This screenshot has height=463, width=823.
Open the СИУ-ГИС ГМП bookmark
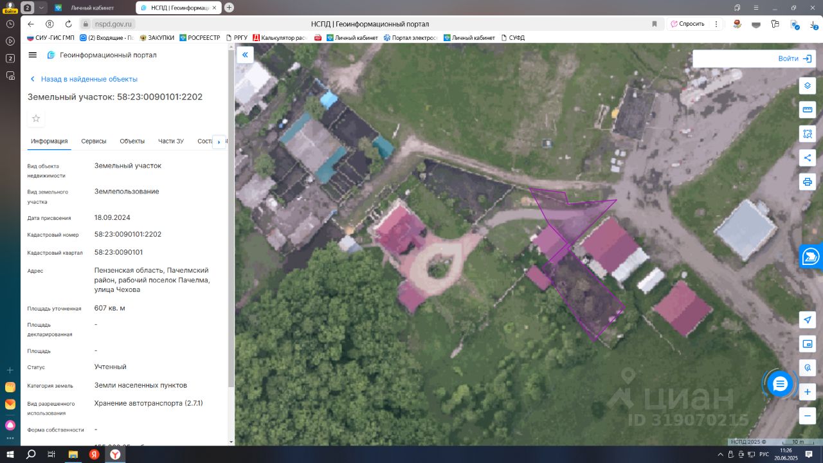coord(51,38)
